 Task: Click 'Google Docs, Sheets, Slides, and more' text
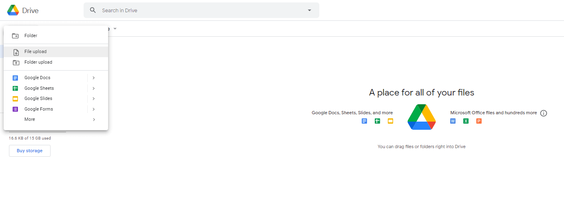tap(352, 113)
